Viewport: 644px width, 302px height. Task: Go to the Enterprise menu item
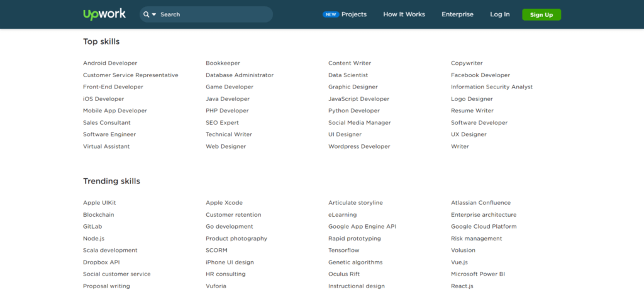(x=457, y=14)
